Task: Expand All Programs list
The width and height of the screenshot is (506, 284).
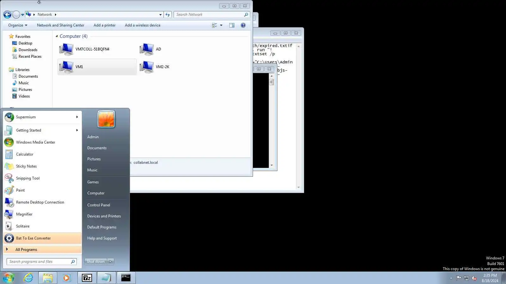Action: [42, 250]
